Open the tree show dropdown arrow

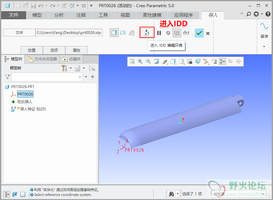[84, 68]
